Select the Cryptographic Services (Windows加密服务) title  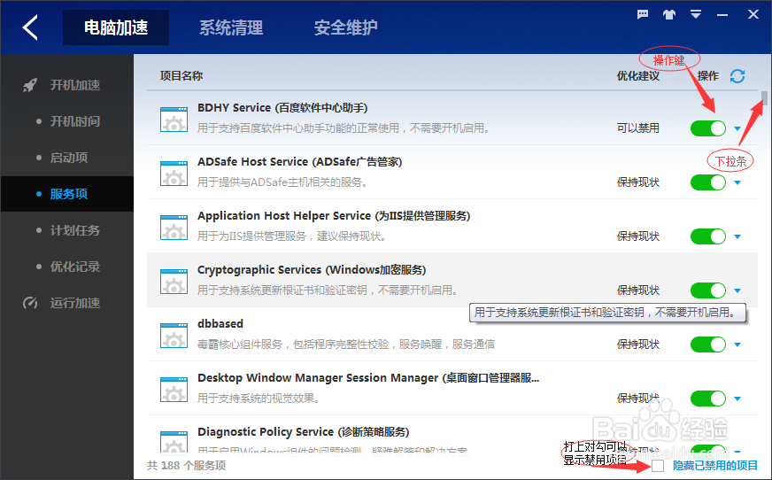pos(312,270)
